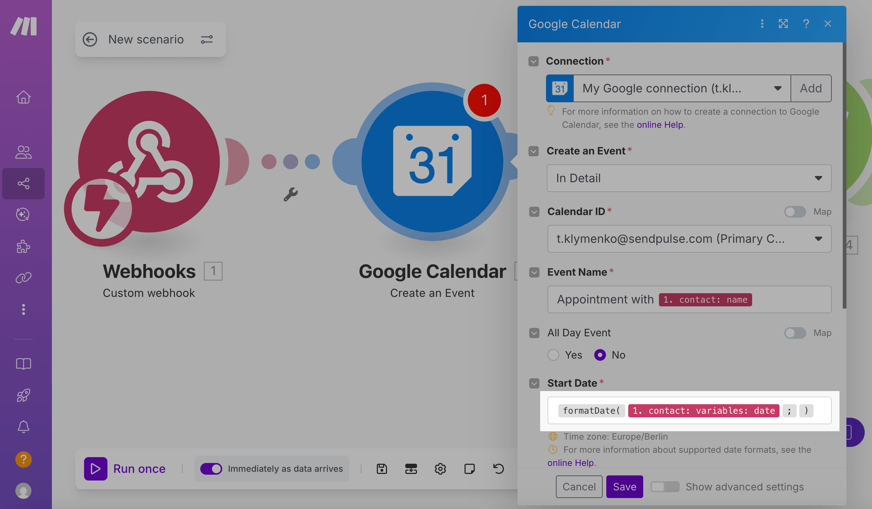The width and height of the screenshot is (872, 509).
Task: Toggle Immediately as data arrives scheduling switch
Action: [211, 468]
